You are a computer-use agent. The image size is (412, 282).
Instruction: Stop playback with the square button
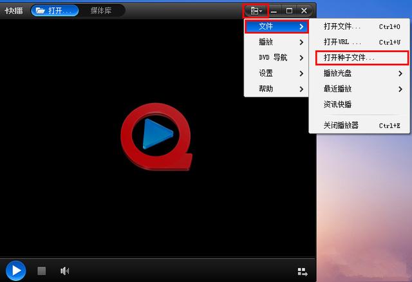click(x=41, y=270)
